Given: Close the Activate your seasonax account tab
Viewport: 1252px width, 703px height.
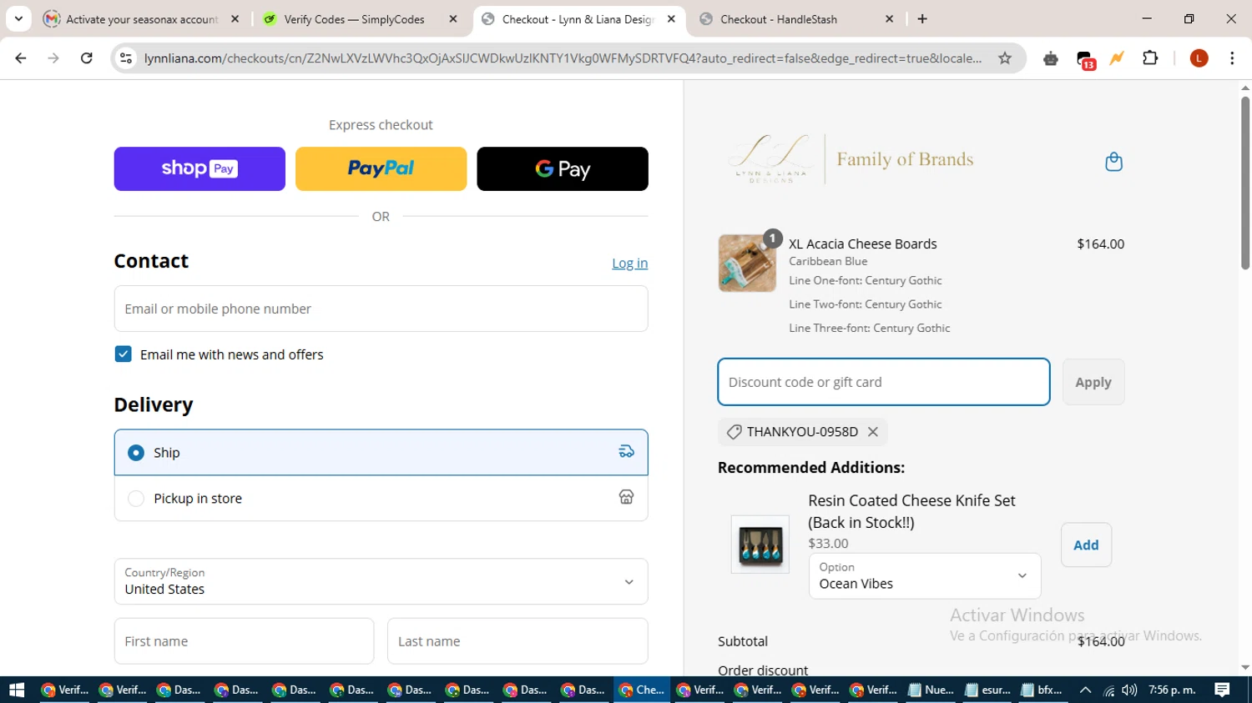Looking at the screenshot, I should (235, 19).
